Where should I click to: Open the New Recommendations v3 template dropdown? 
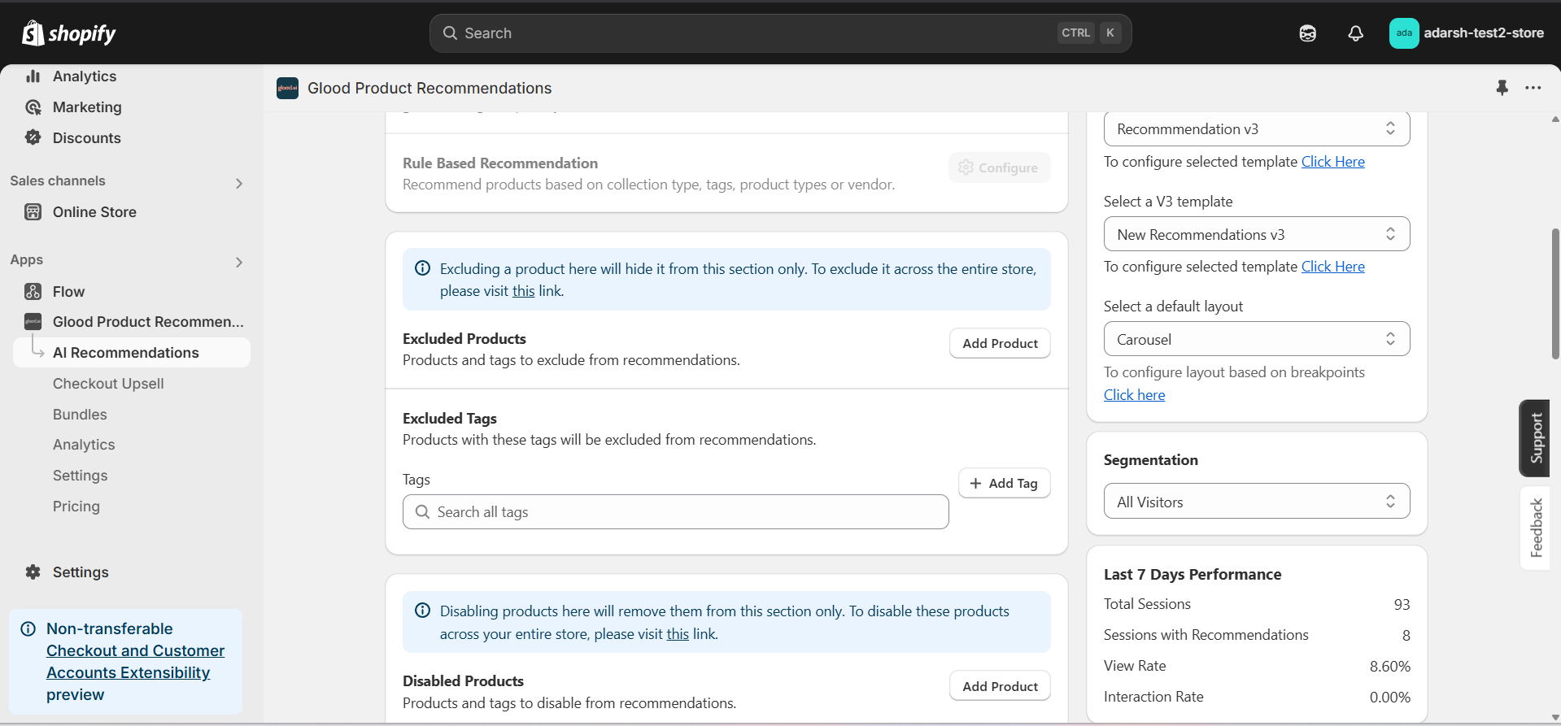(1256, 234)
